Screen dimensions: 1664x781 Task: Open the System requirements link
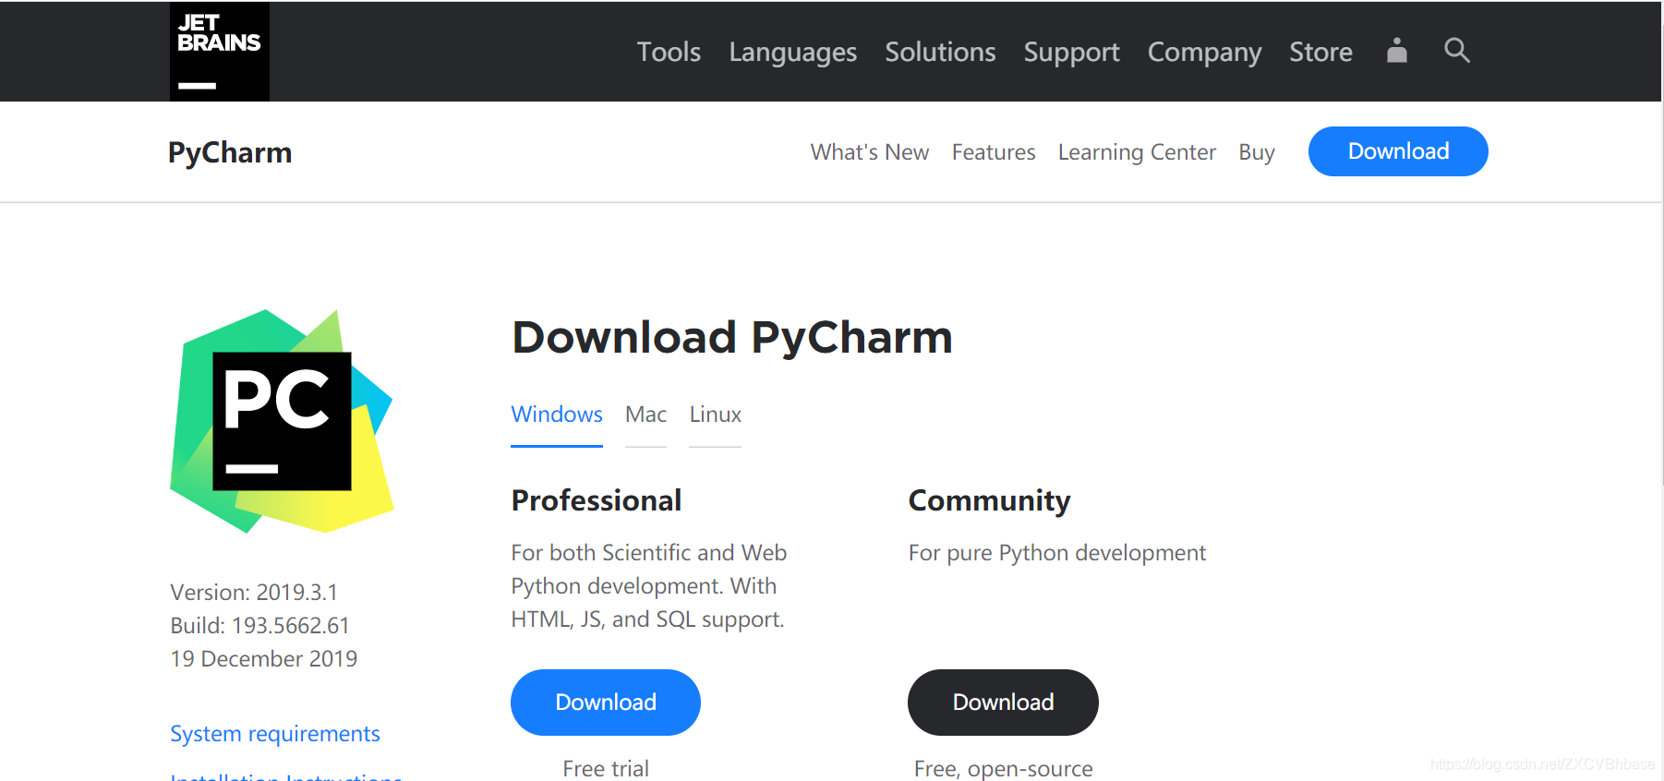click(x=275, y=734)
